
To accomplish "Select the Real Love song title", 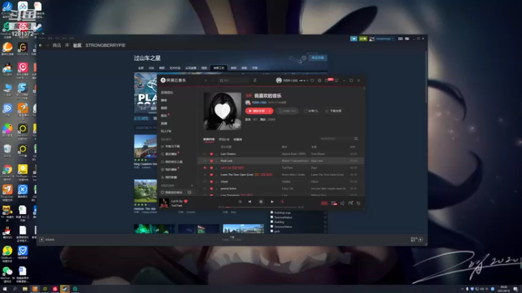I will pos(226,161).
